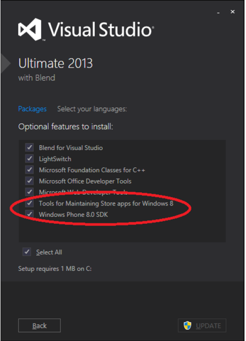
Task: Click Setup requires 1 MB on C: text
Action: click(x=55, y=269)
